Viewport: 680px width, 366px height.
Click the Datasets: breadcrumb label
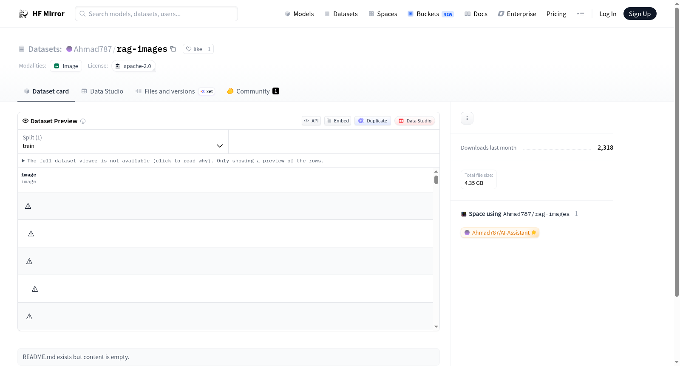click(45, 49)
